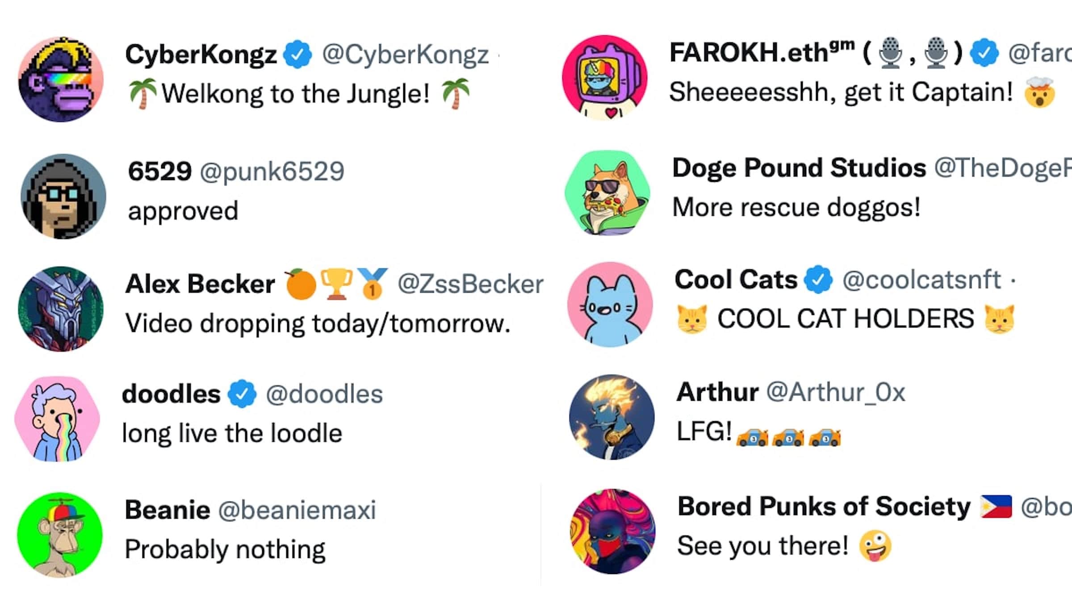Click Beanie's propeller-hat ape avatar
Image resolution: width=1072 pixels, height=603 pixels.
coord(60,535)
